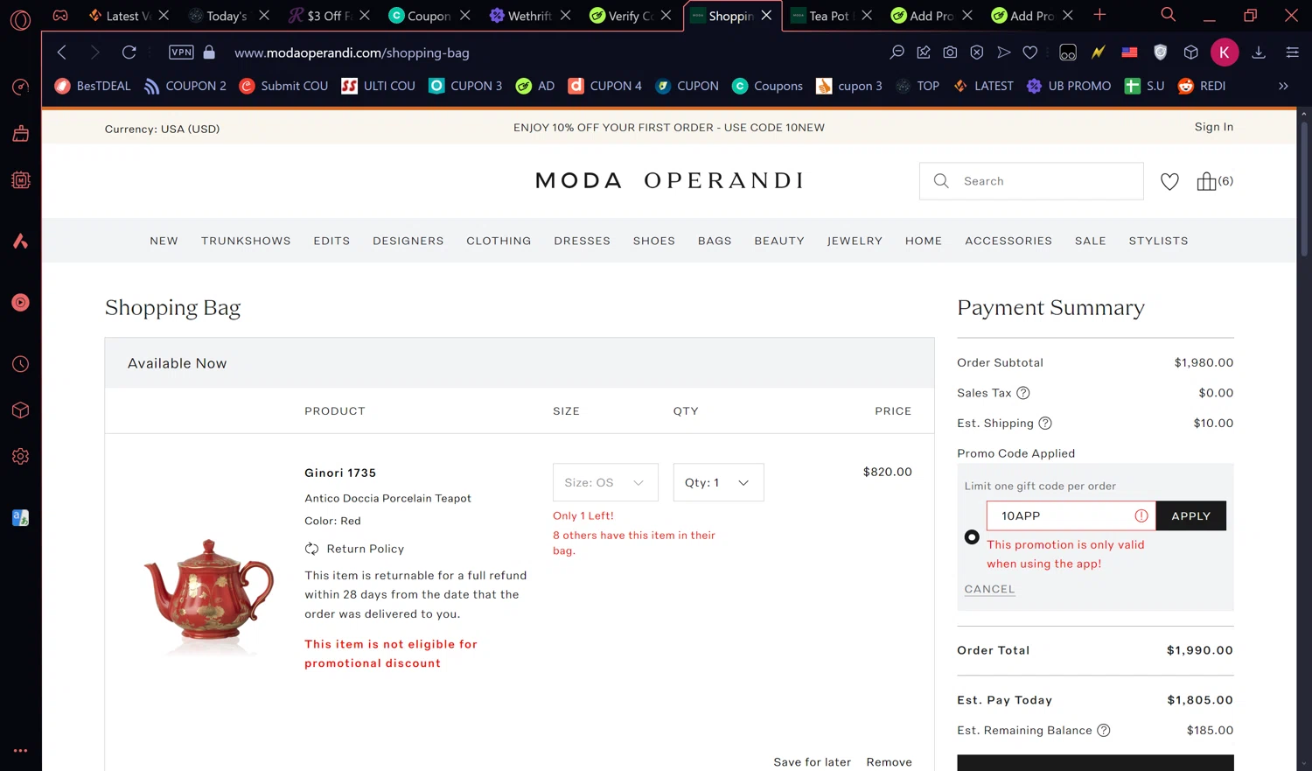Screen dimensions: 1312x771
Task: Click the MODA OPERANDI logo
Action: [x=669, y=180]
